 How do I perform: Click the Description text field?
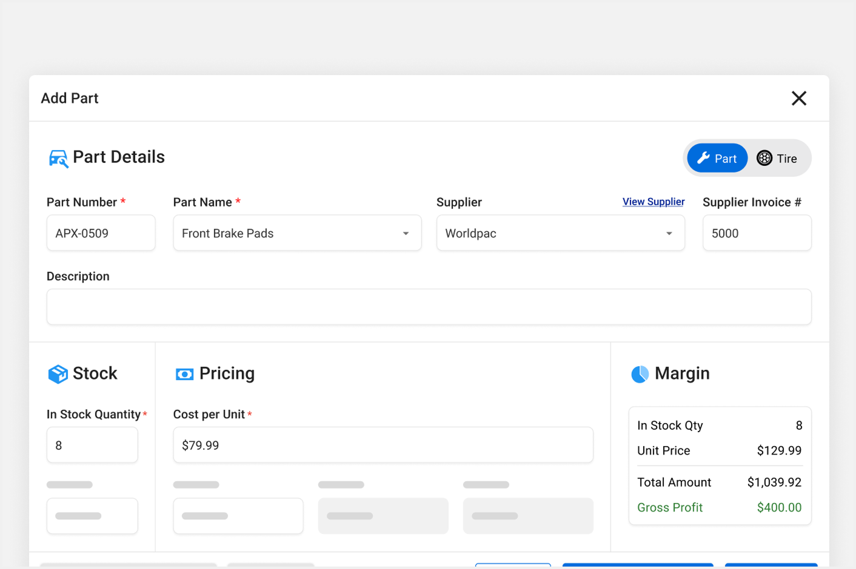(x=429, y=307)
